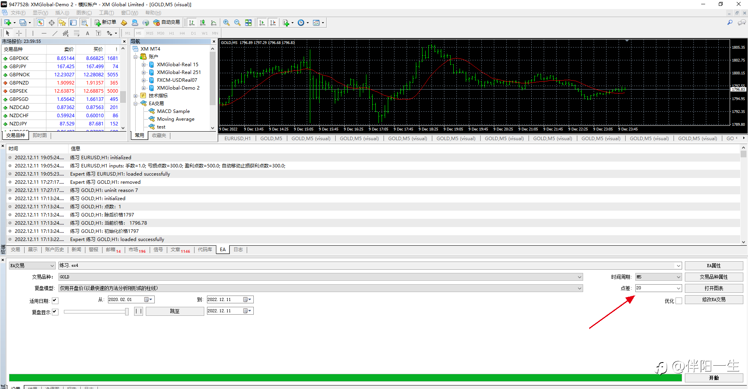Toggle the Terminal panel toolbar icon
The width and height of the screenshot is (748, 389).
click(x=73, y=23)
